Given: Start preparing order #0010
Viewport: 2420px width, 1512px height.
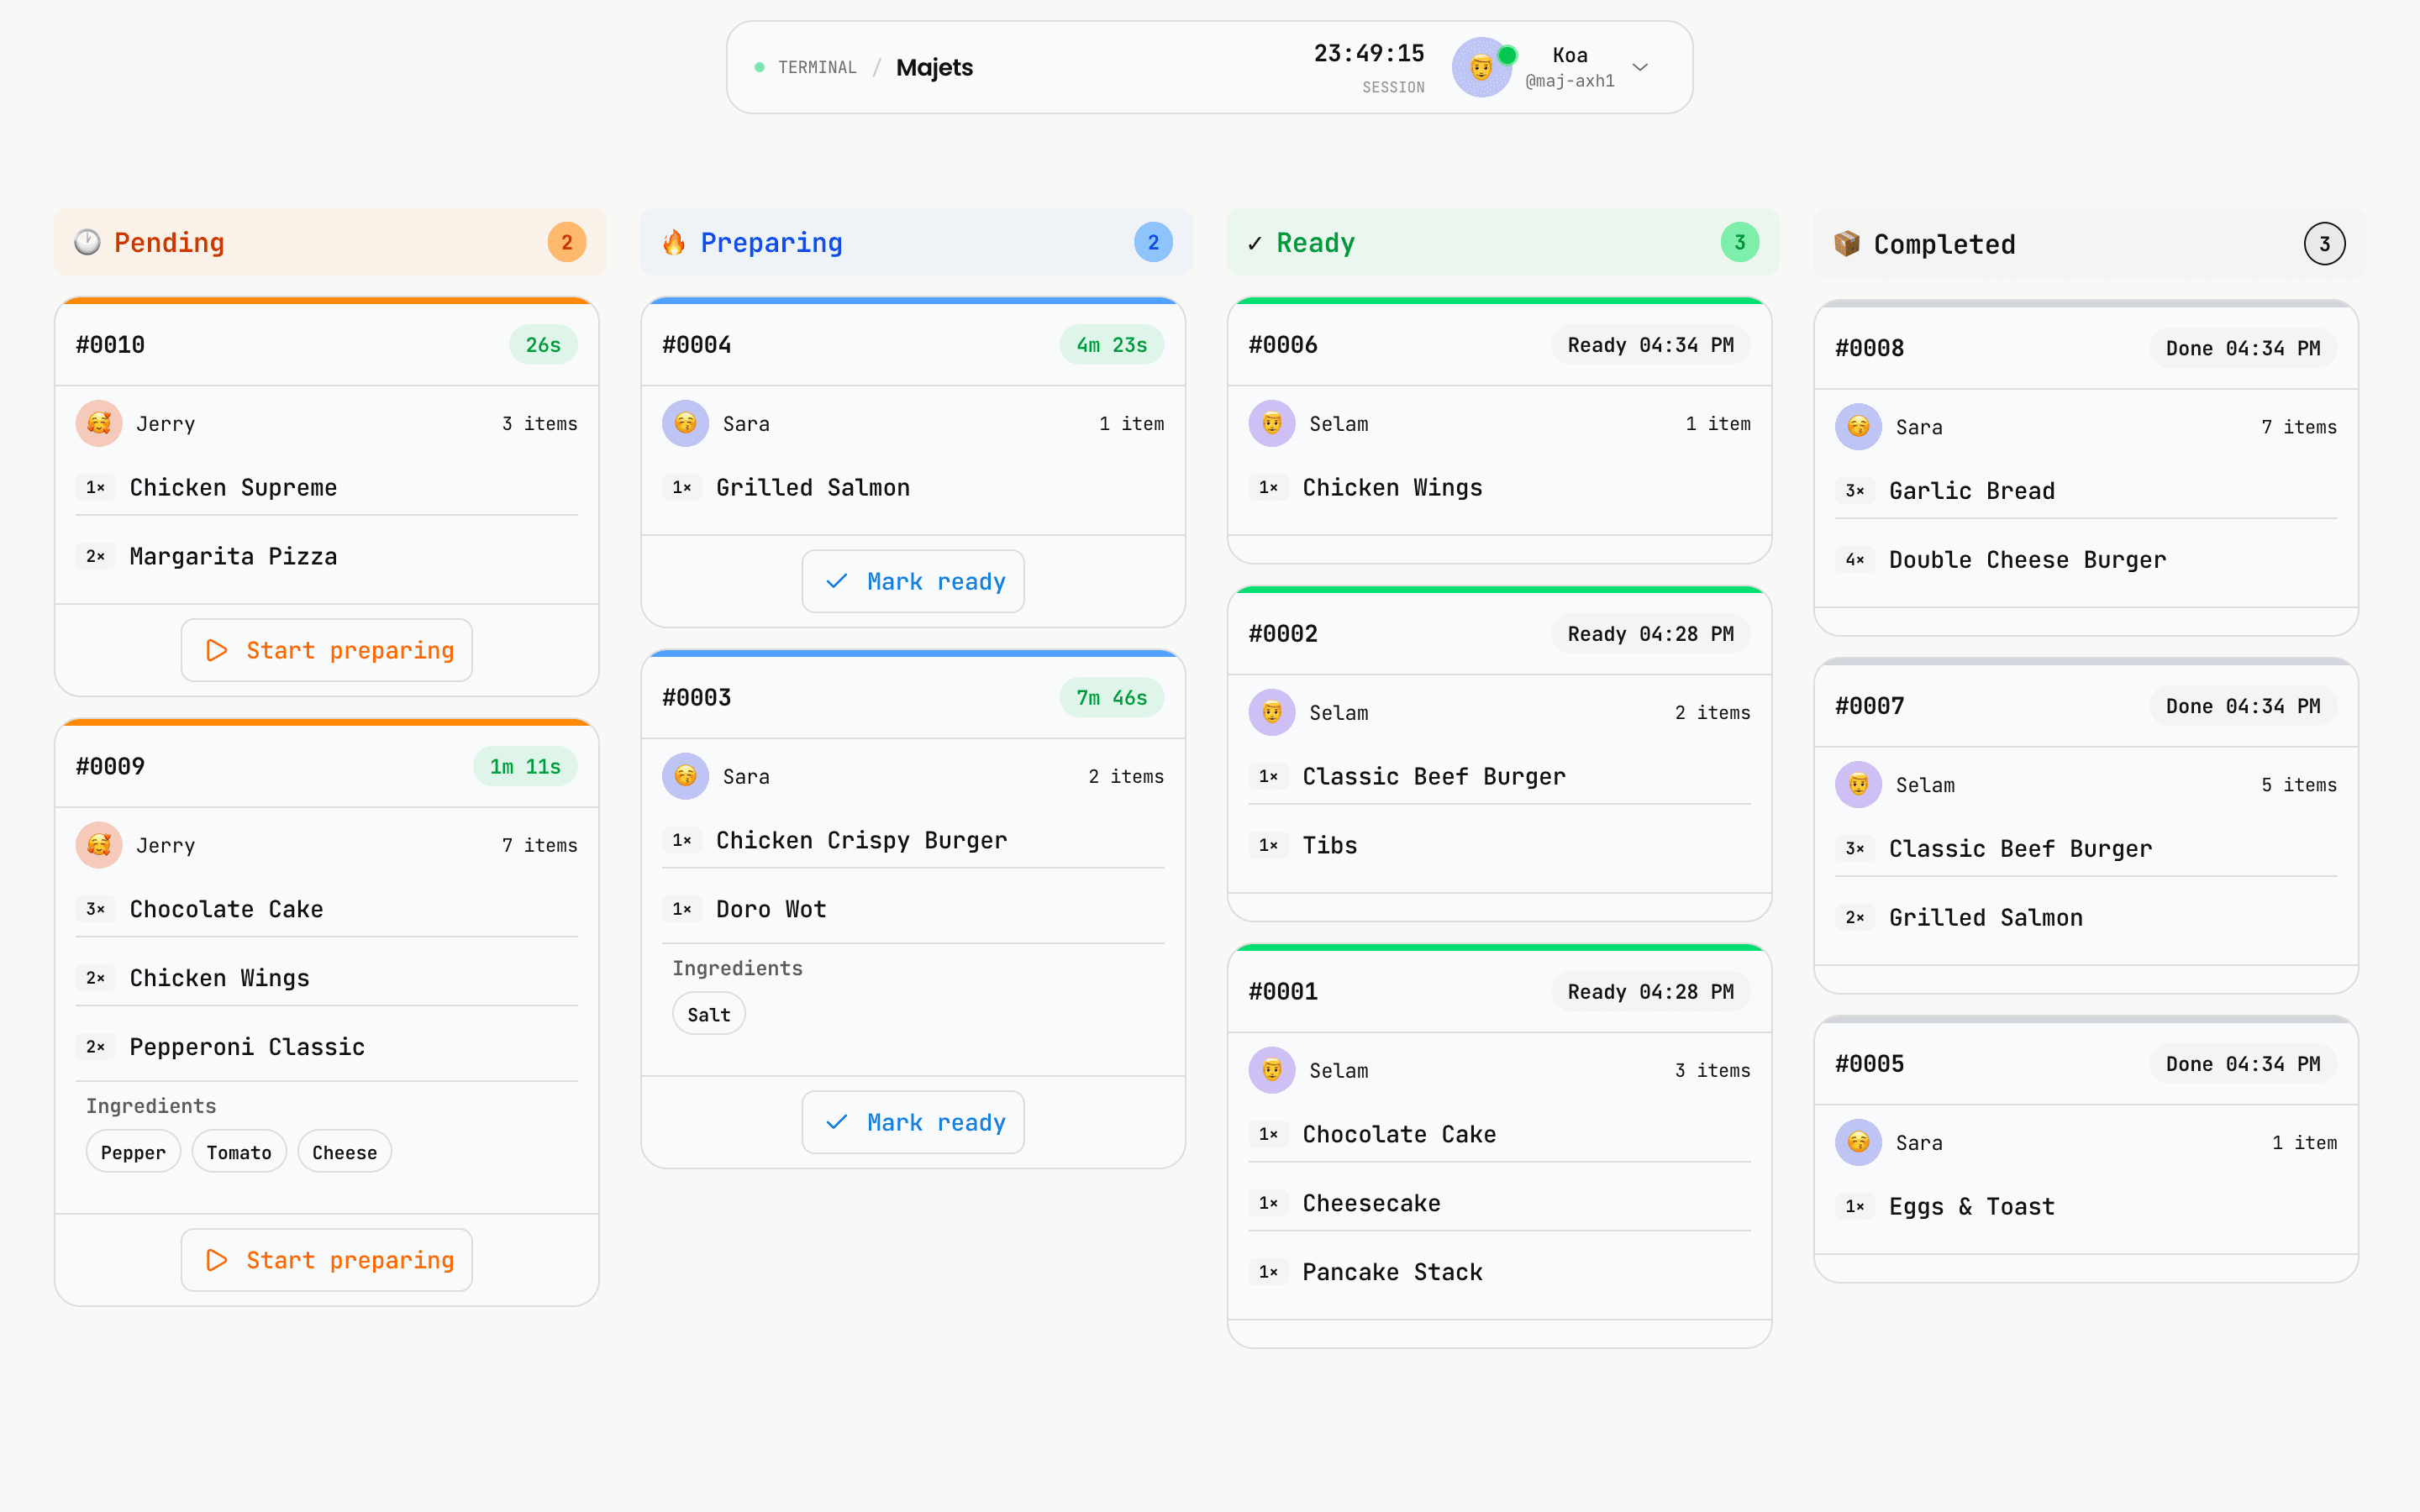Looking at the screenshot, I should coord(327,650).
